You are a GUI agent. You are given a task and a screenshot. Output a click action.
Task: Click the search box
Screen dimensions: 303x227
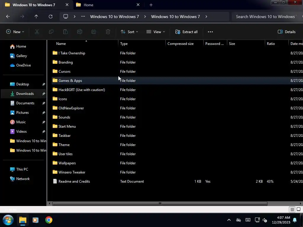(x=267, y=17)
